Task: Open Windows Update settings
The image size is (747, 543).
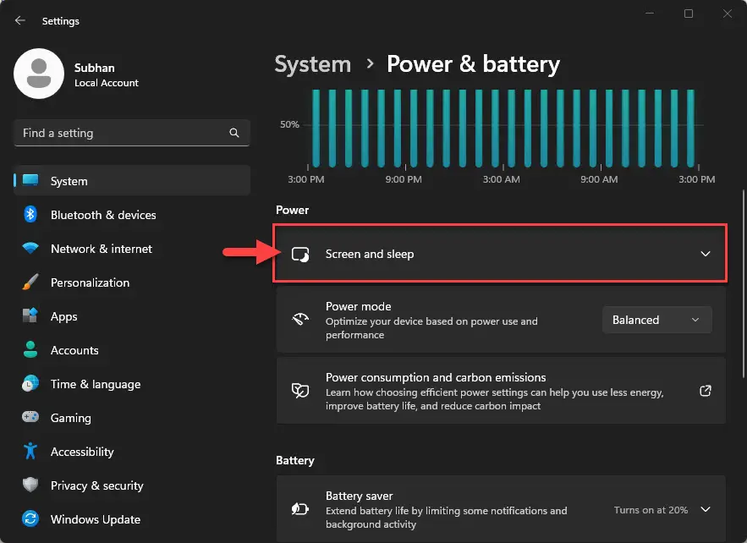Action: (132, 519)
